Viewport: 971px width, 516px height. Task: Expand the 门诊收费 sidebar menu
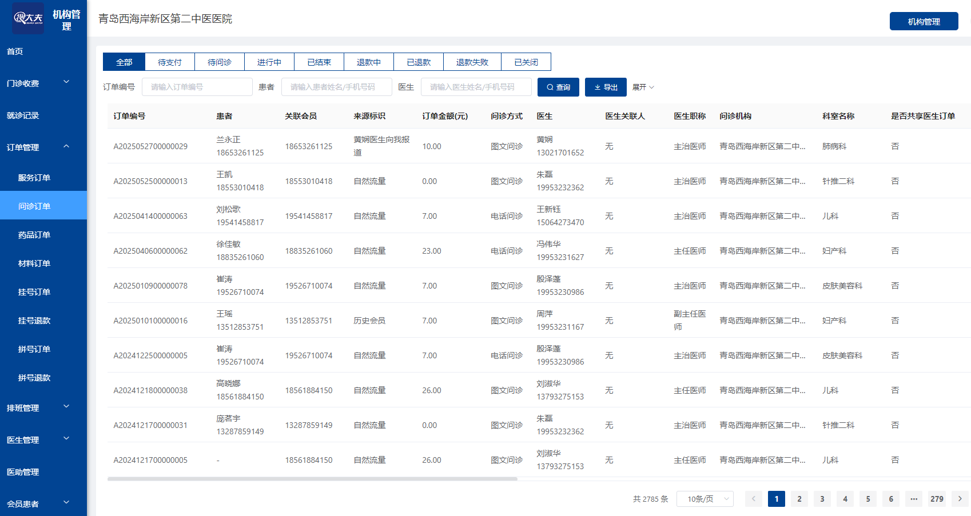pyautogui.click(x=43, y=83)
